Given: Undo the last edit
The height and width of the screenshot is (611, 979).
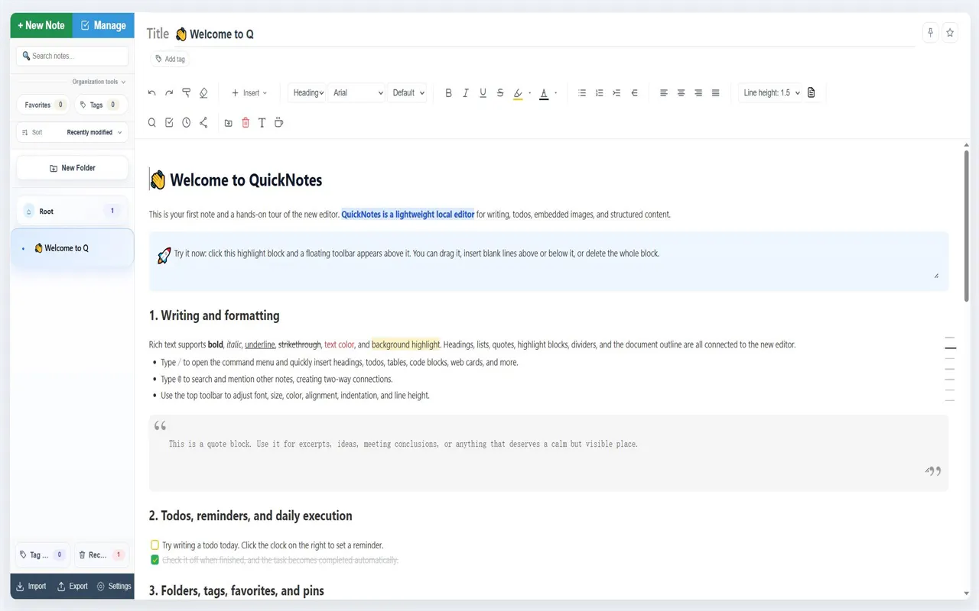Looking at the screenshot, I should [x=151, y=93].
